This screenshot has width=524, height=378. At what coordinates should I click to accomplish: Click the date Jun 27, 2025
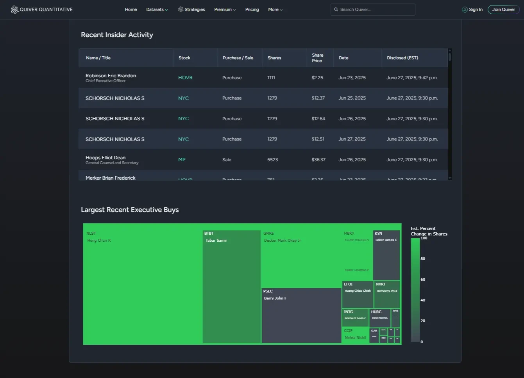tap(352, 139)
